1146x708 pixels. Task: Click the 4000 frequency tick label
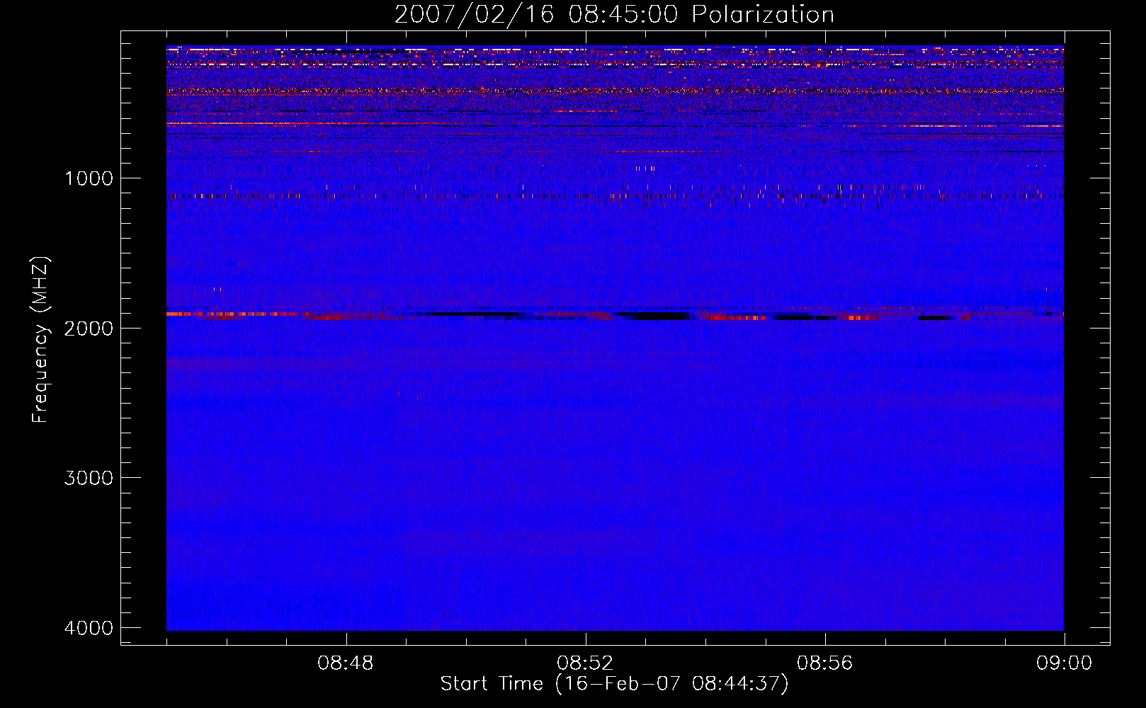click(89, 628)
